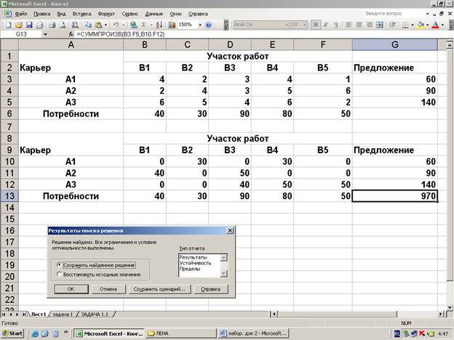Expand the font color dropdown arrow
This screenshot has height=340, width=454.
442,25
